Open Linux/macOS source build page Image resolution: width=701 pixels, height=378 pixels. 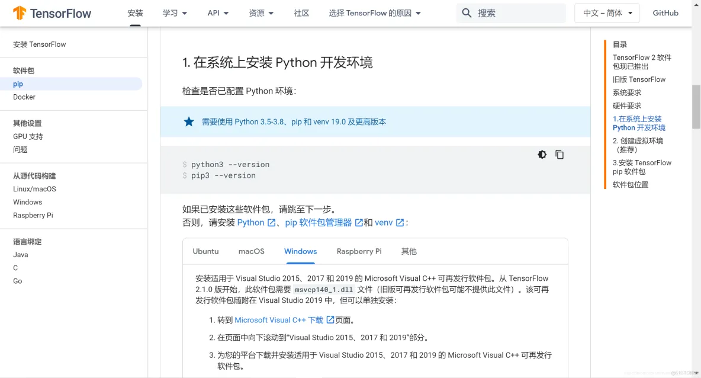(x=34, y=189)
